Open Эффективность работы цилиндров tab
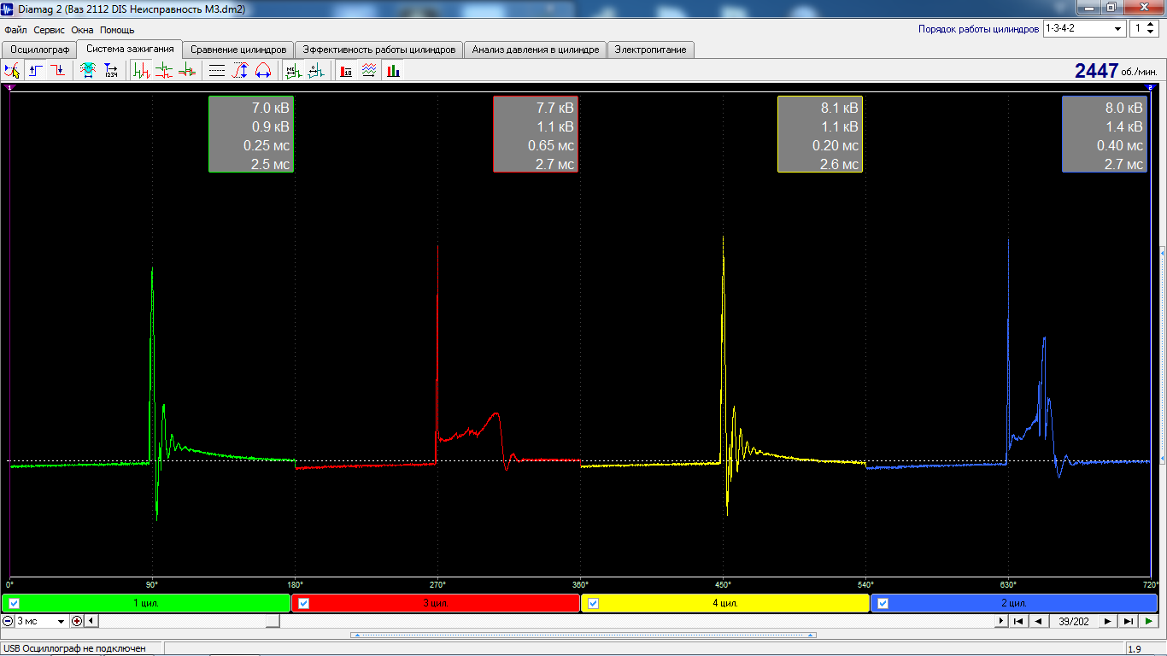 point(379,50)
